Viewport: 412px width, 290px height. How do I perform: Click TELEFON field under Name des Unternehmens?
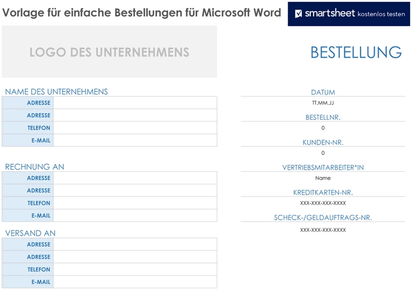(x=135, y=128)
